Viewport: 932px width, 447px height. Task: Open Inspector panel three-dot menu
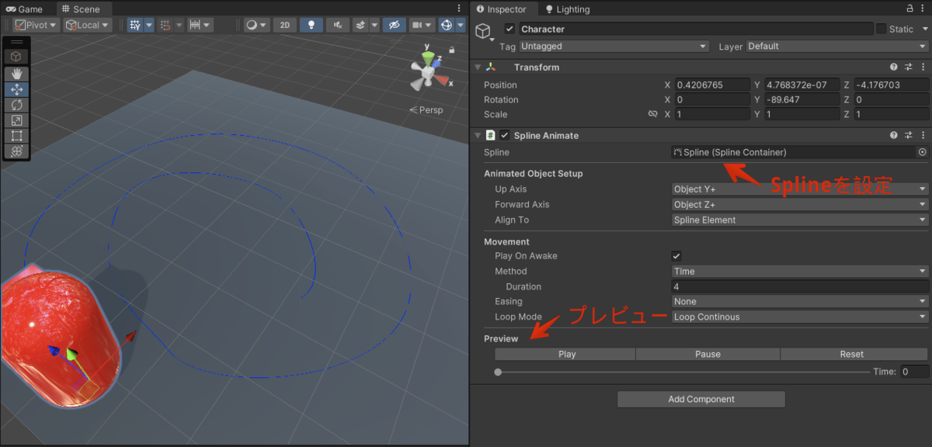click(x=924, y=9)
